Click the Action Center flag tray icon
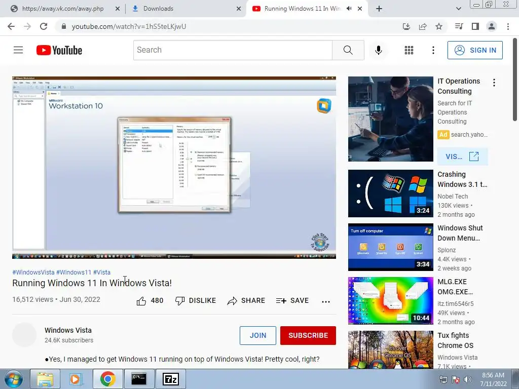Viewport: 519px width, 389px height. (x=456, y=379)
